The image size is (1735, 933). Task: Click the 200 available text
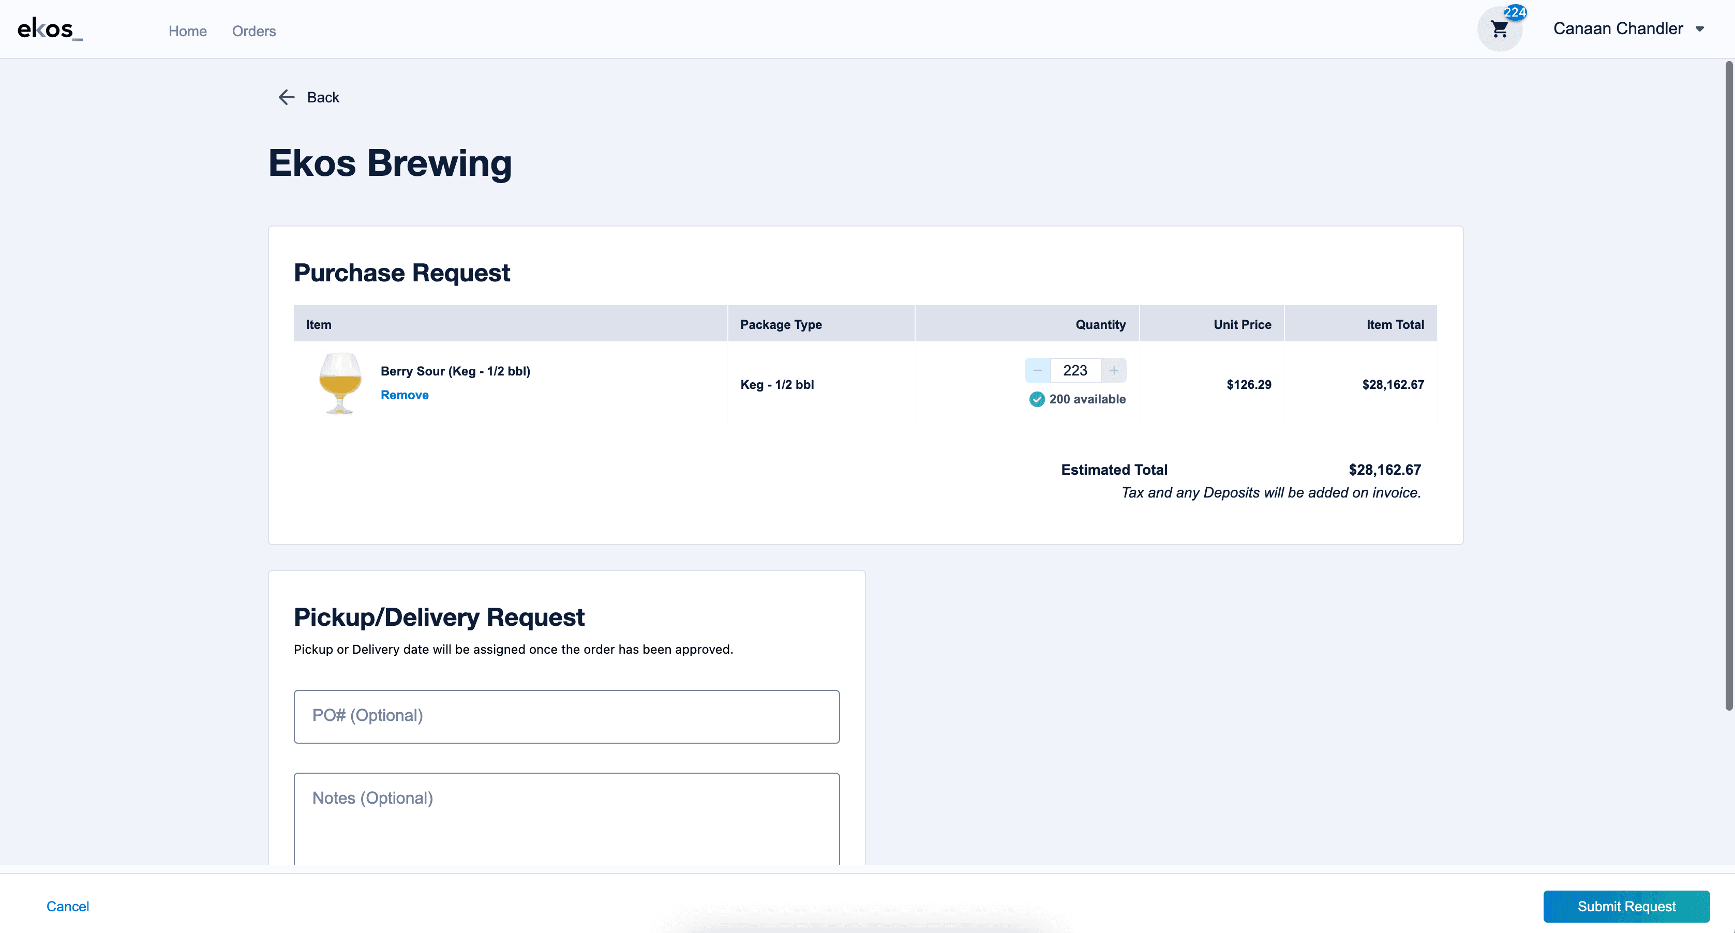(1087, 399)
